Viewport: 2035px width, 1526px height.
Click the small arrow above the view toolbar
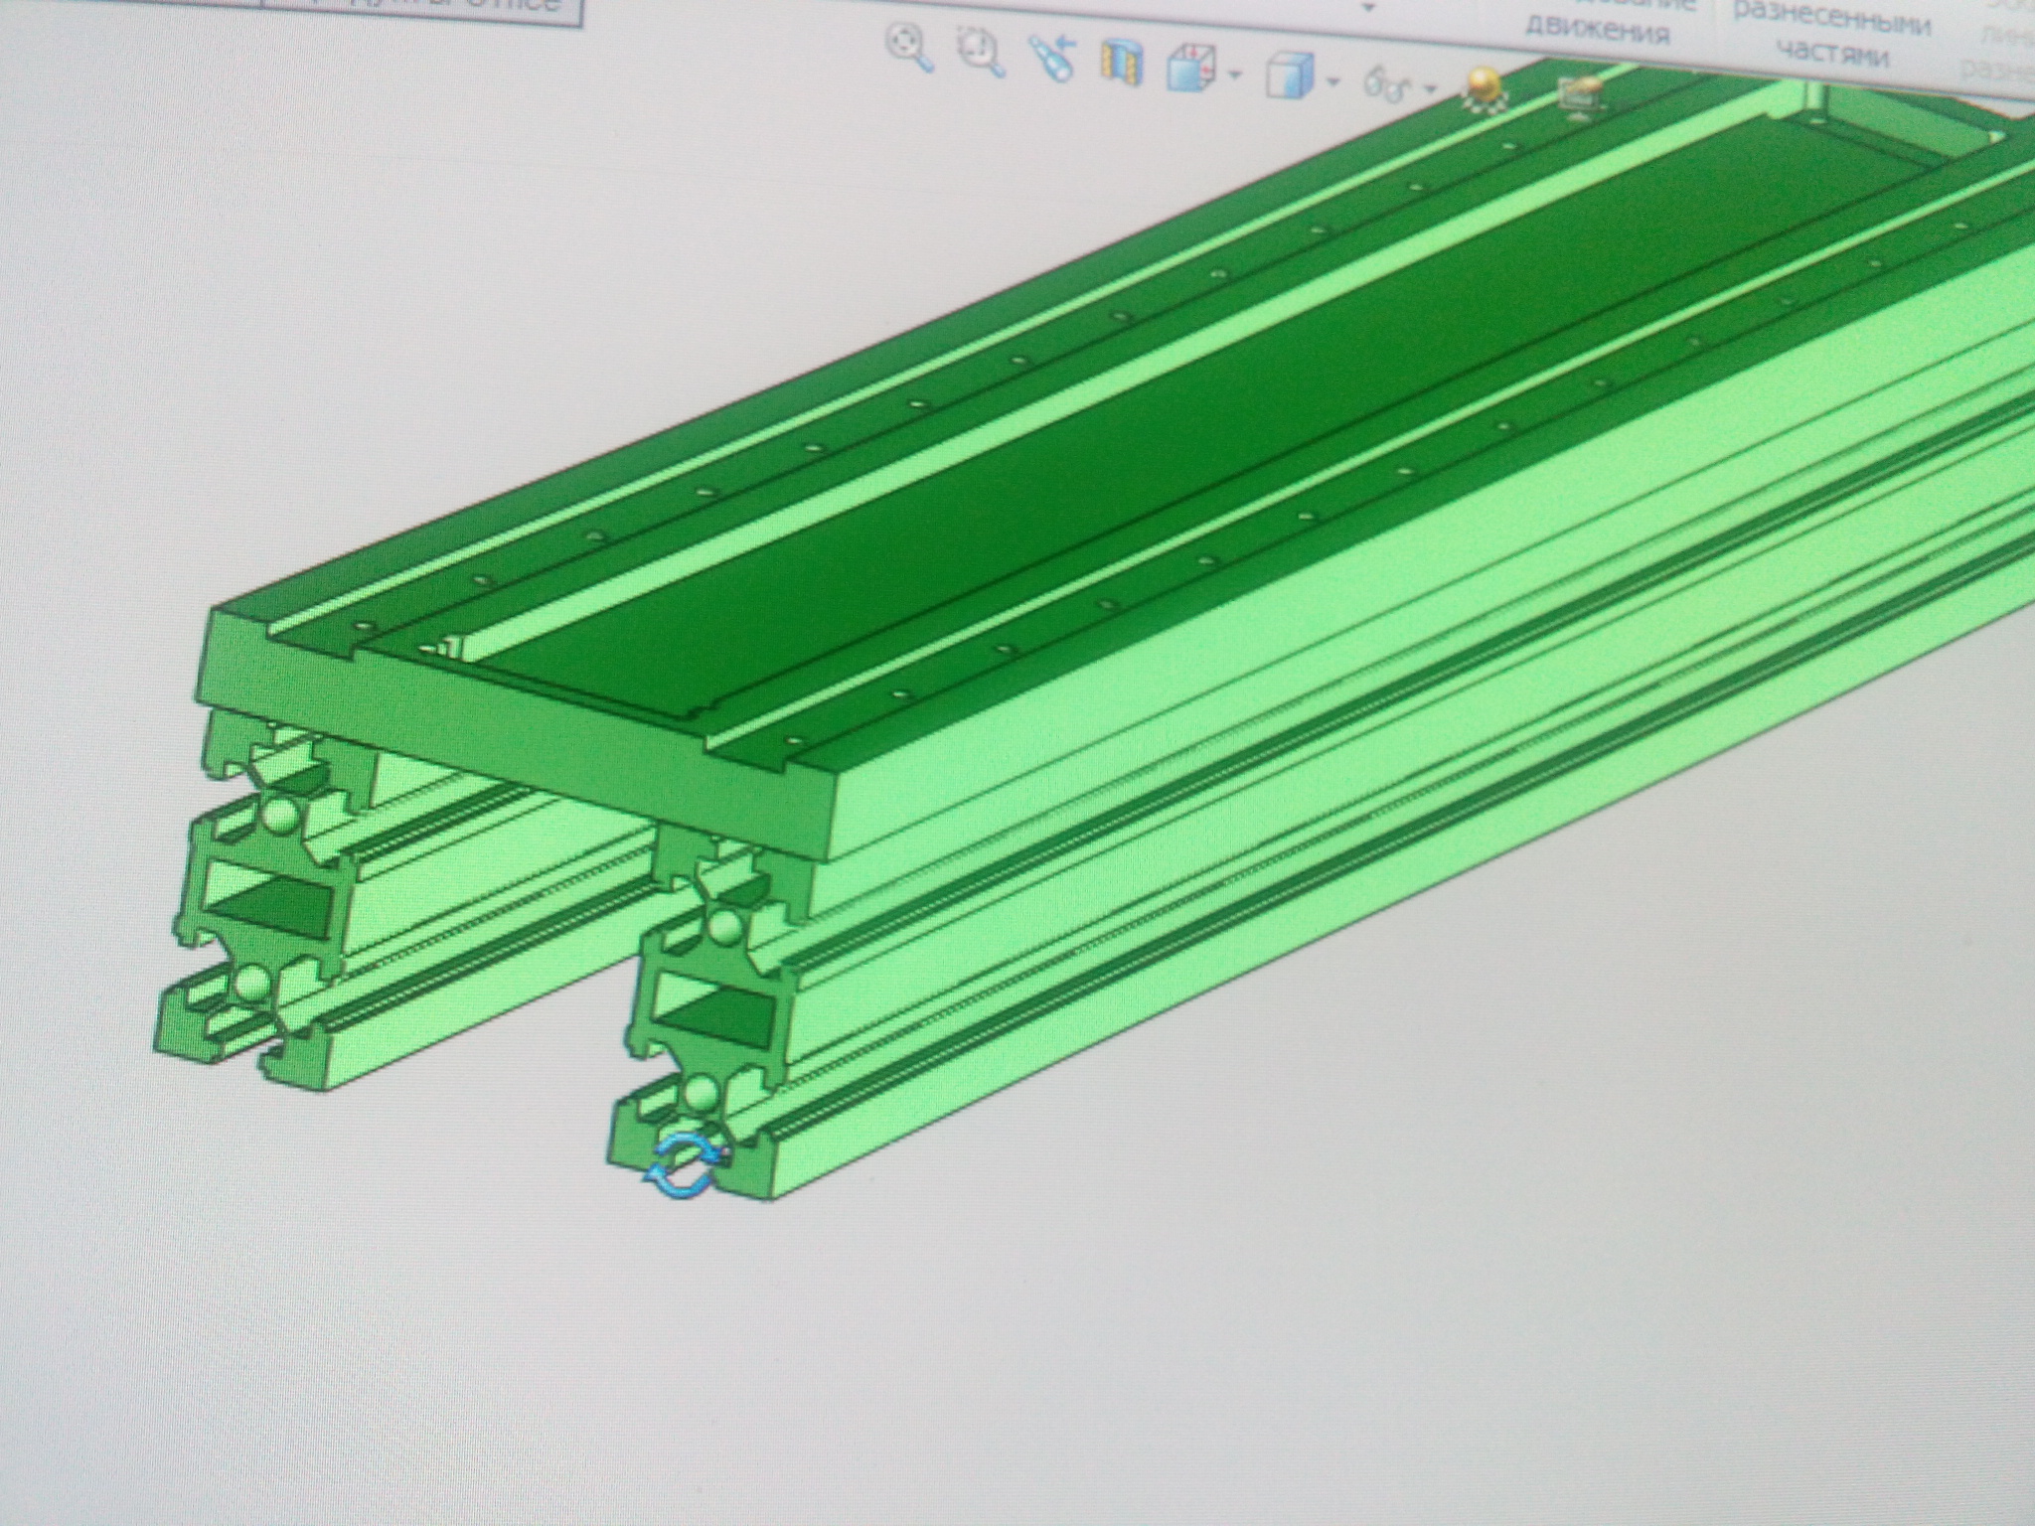[1368, 8]
